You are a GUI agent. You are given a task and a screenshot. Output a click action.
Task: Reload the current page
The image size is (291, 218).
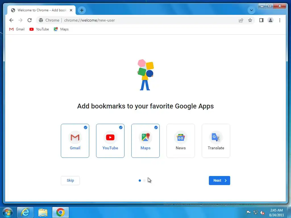click(30, 20)
